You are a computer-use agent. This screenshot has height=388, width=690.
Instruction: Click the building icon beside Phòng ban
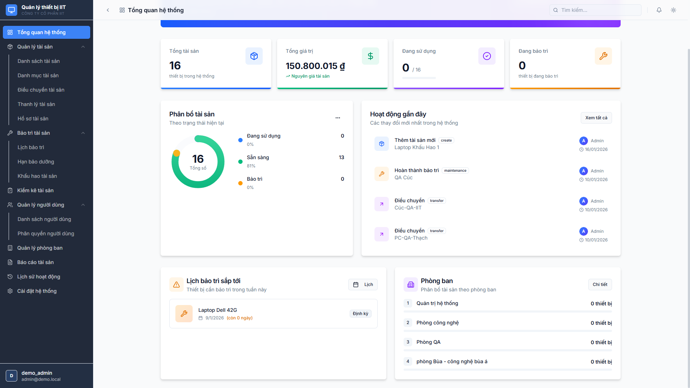(x=411, y=285)
